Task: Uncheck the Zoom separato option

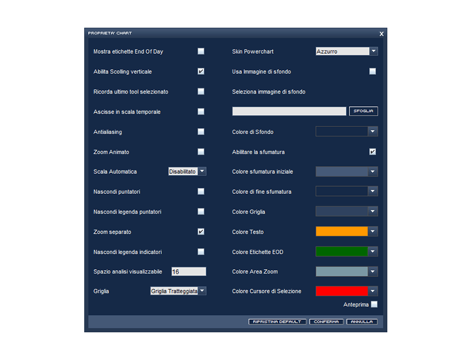Action: coord(201,232)
